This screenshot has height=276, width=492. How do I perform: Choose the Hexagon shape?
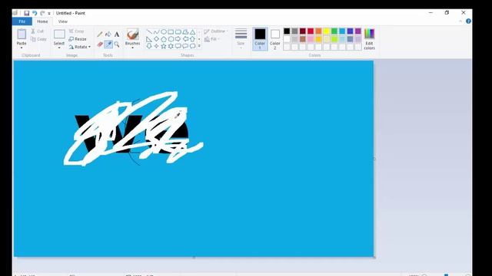click(171, 39)
